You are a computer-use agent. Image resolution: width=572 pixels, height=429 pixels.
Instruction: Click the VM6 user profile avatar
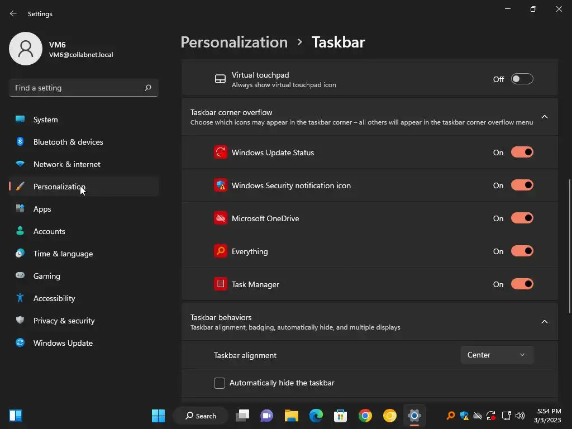(x=26, y=49)
